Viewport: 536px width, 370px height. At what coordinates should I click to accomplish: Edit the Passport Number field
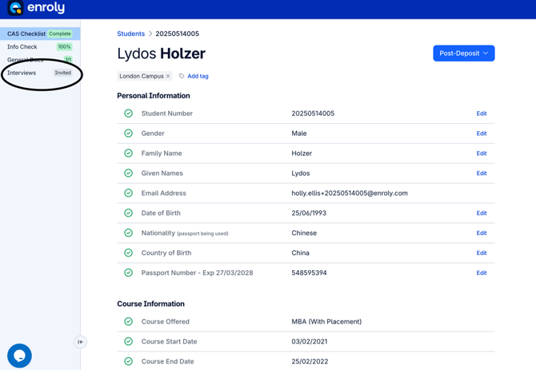(x=482, y=273)
